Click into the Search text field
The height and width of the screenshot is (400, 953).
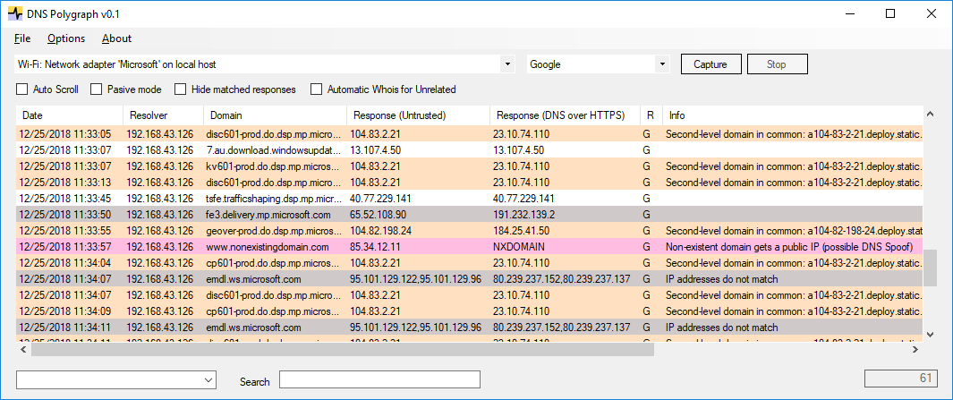click(379, 380)
